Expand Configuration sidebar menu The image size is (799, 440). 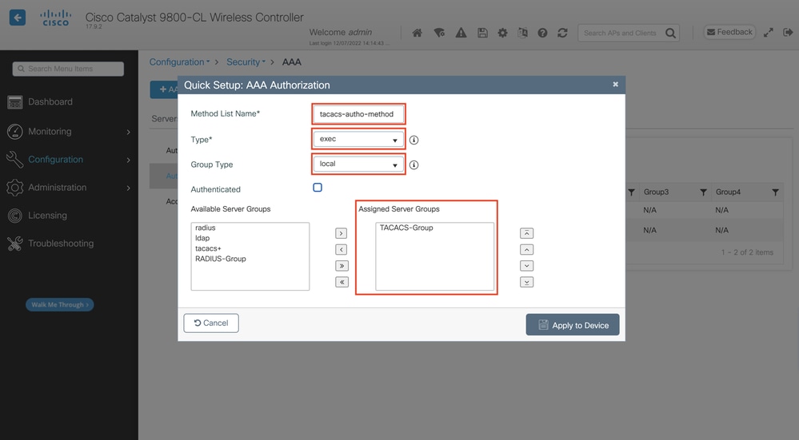[69, 159]
